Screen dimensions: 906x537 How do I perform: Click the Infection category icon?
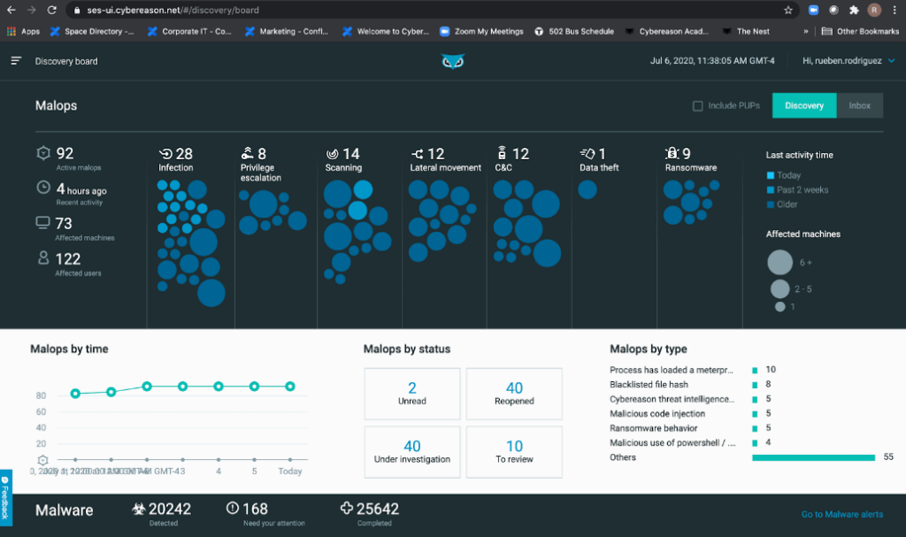(165, 154)
